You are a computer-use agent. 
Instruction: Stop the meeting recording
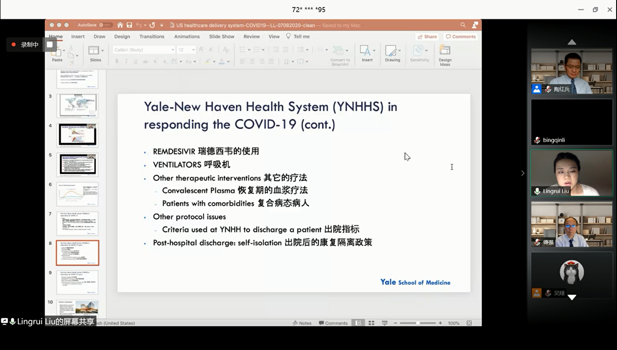50,45
